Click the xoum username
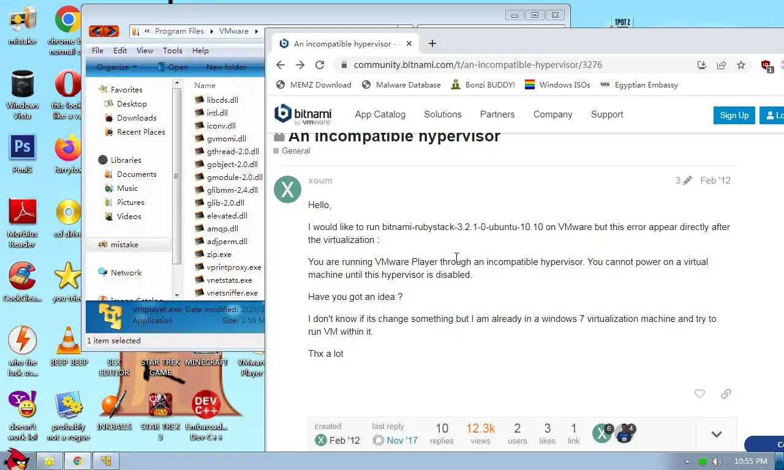Image resolution: width=784 pixels, height=470 pixels. (320, 181)
